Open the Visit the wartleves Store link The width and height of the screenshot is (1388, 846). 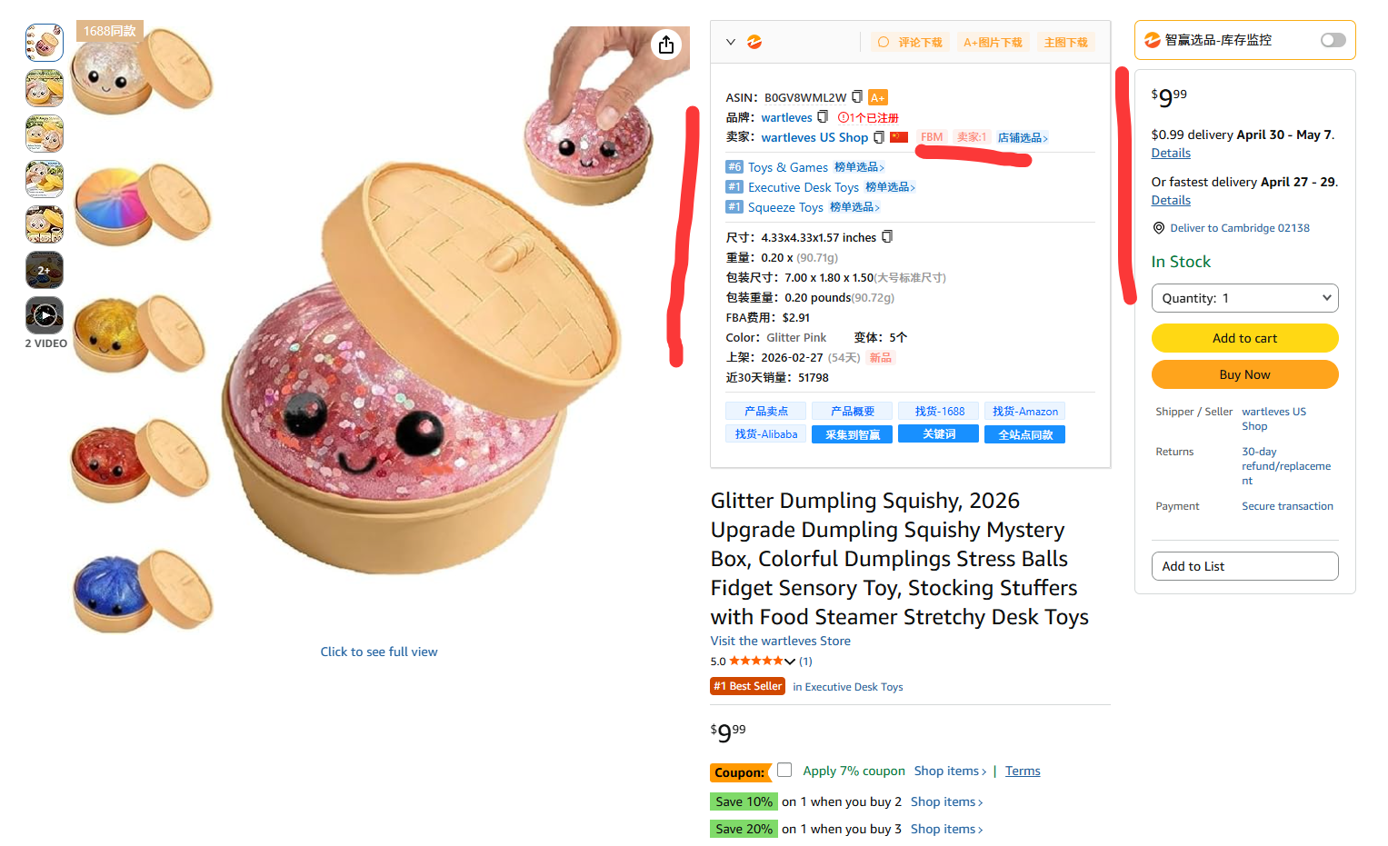[780, 641]
